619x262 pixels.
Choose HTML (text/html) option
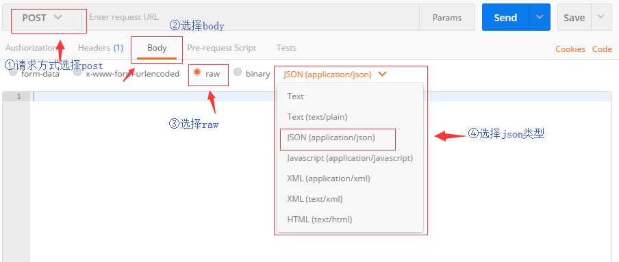tap(350, 220)
